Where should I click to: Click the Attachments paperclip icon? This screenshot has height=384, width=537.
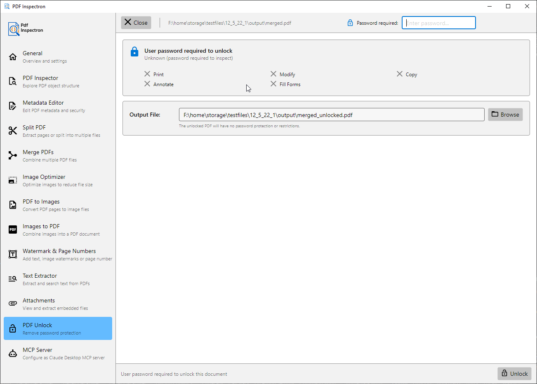13,304
